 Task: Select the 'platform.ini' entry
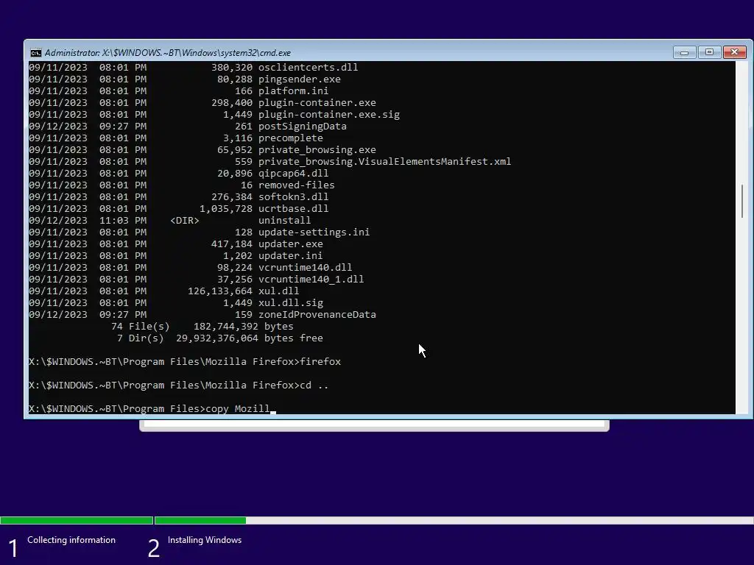point(293,90)
